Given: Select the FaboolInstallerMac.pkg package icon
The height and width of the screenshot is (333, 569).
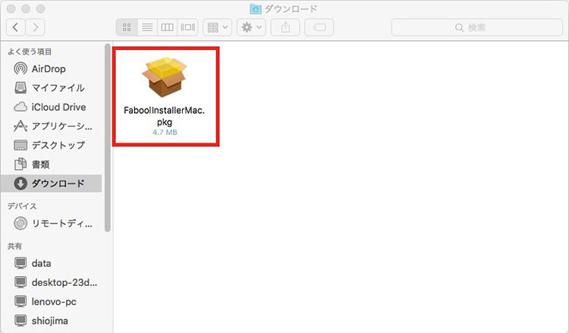Looking at the screenshot, I should (165, 77).
